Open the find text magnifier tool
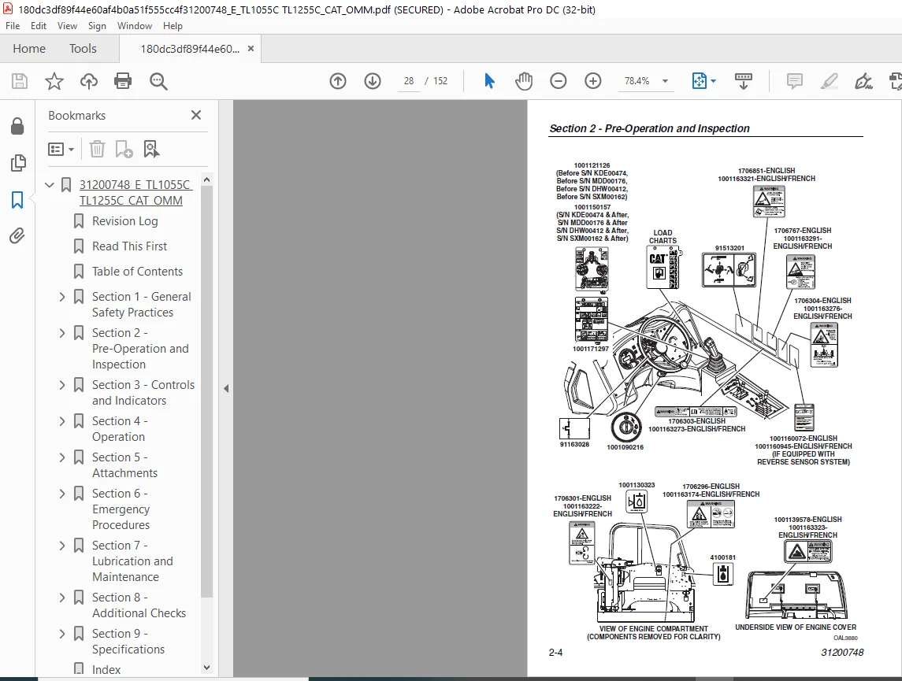Image resolution: width=902 pixels, height=681 pixels. [158, 81]
